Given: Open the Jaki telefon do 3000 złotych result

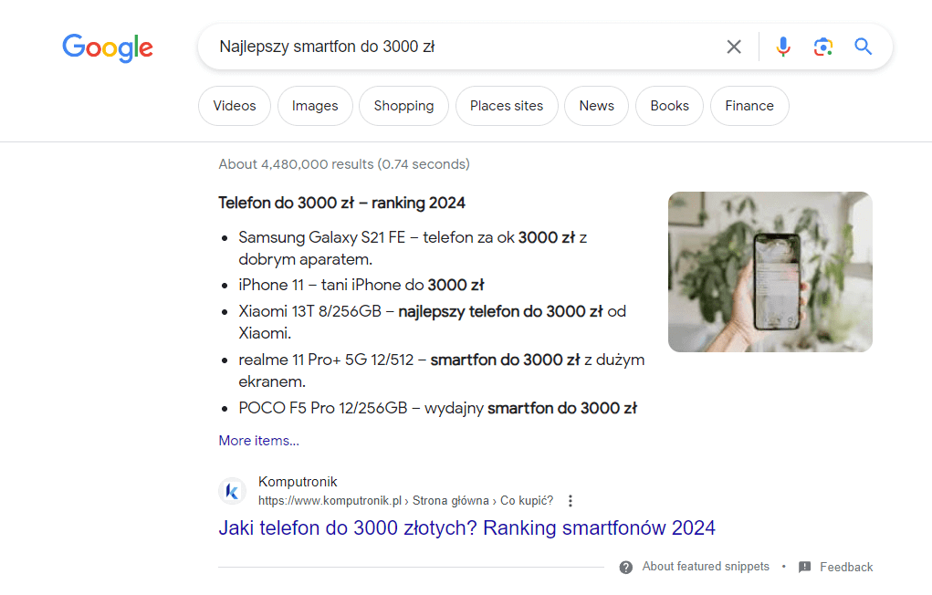Looking at the screenshot, I should 466,527.
